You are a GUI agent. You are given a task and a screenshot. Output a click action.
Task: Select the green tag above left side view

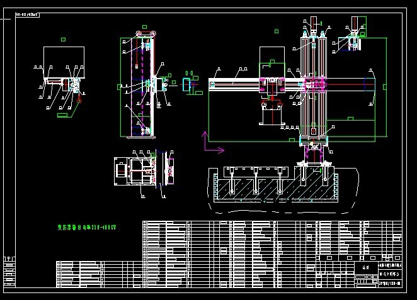(63, 40)
